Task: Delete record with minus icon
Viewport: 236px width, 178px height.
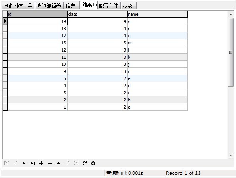Action: click(50, 163)
